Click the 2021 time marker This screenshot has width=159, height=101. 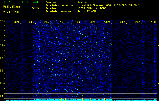tap(16, 22)
